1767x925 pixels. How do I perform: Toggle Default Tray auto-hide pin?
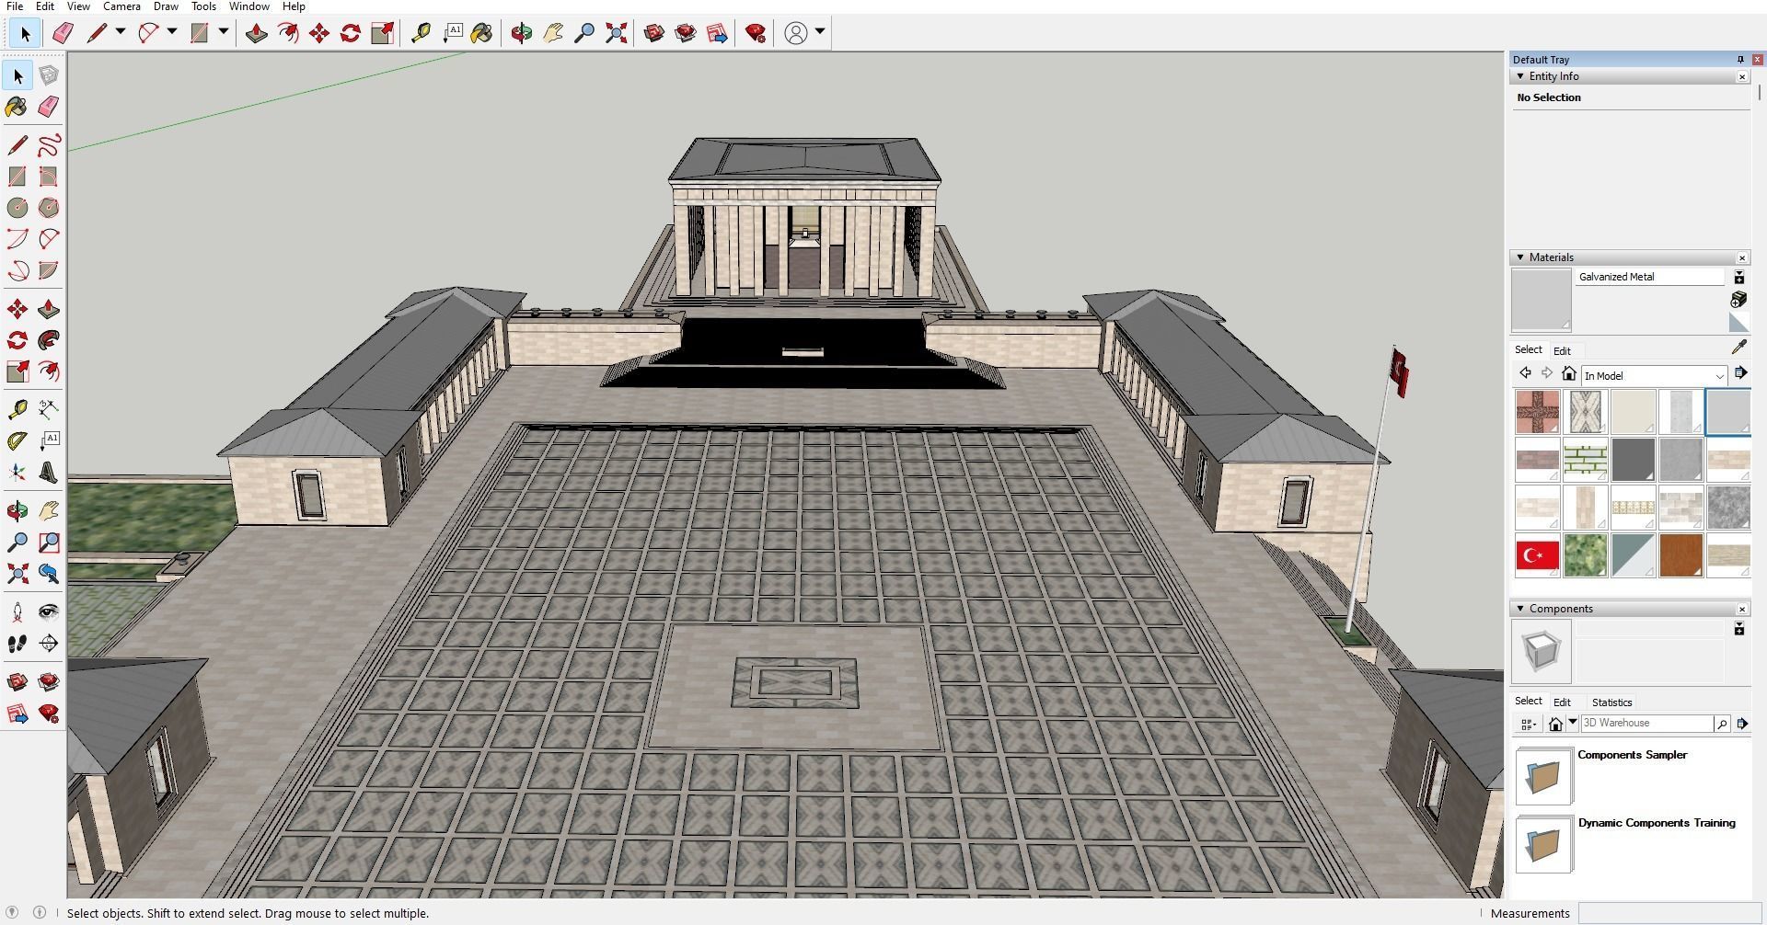(x=1740, y=59)
